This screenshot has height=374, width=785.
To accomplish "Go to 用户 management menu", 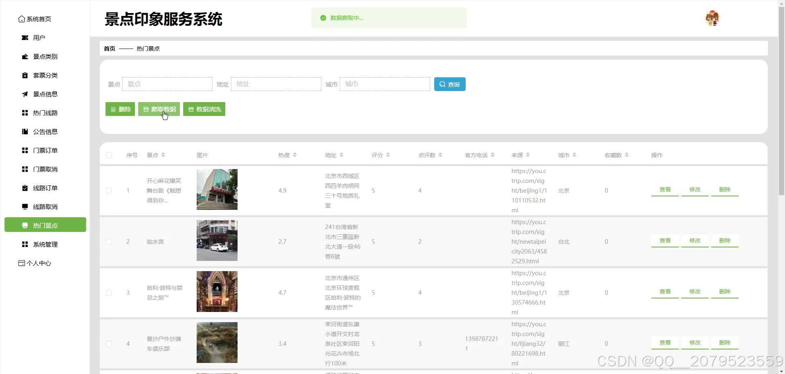I will (x=39, y=38).
